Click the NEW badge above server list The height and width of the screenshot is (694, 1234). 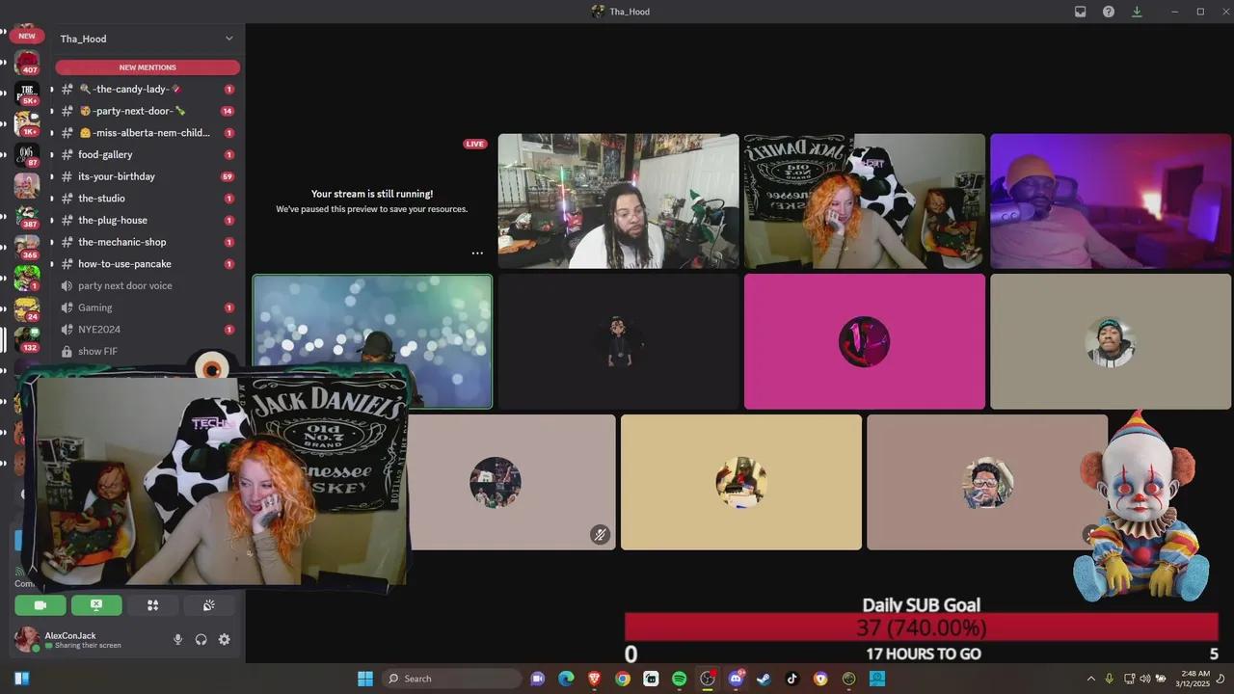pos(27,36)
